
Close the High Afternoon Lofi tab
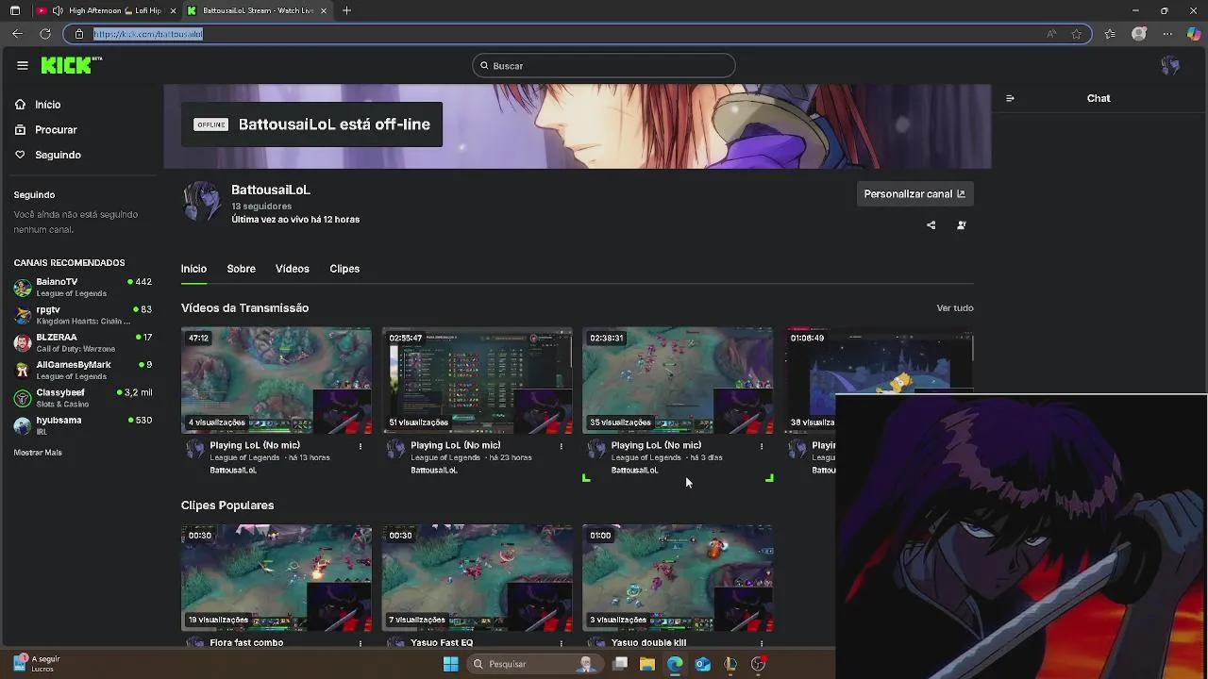(x=172, y=10)
